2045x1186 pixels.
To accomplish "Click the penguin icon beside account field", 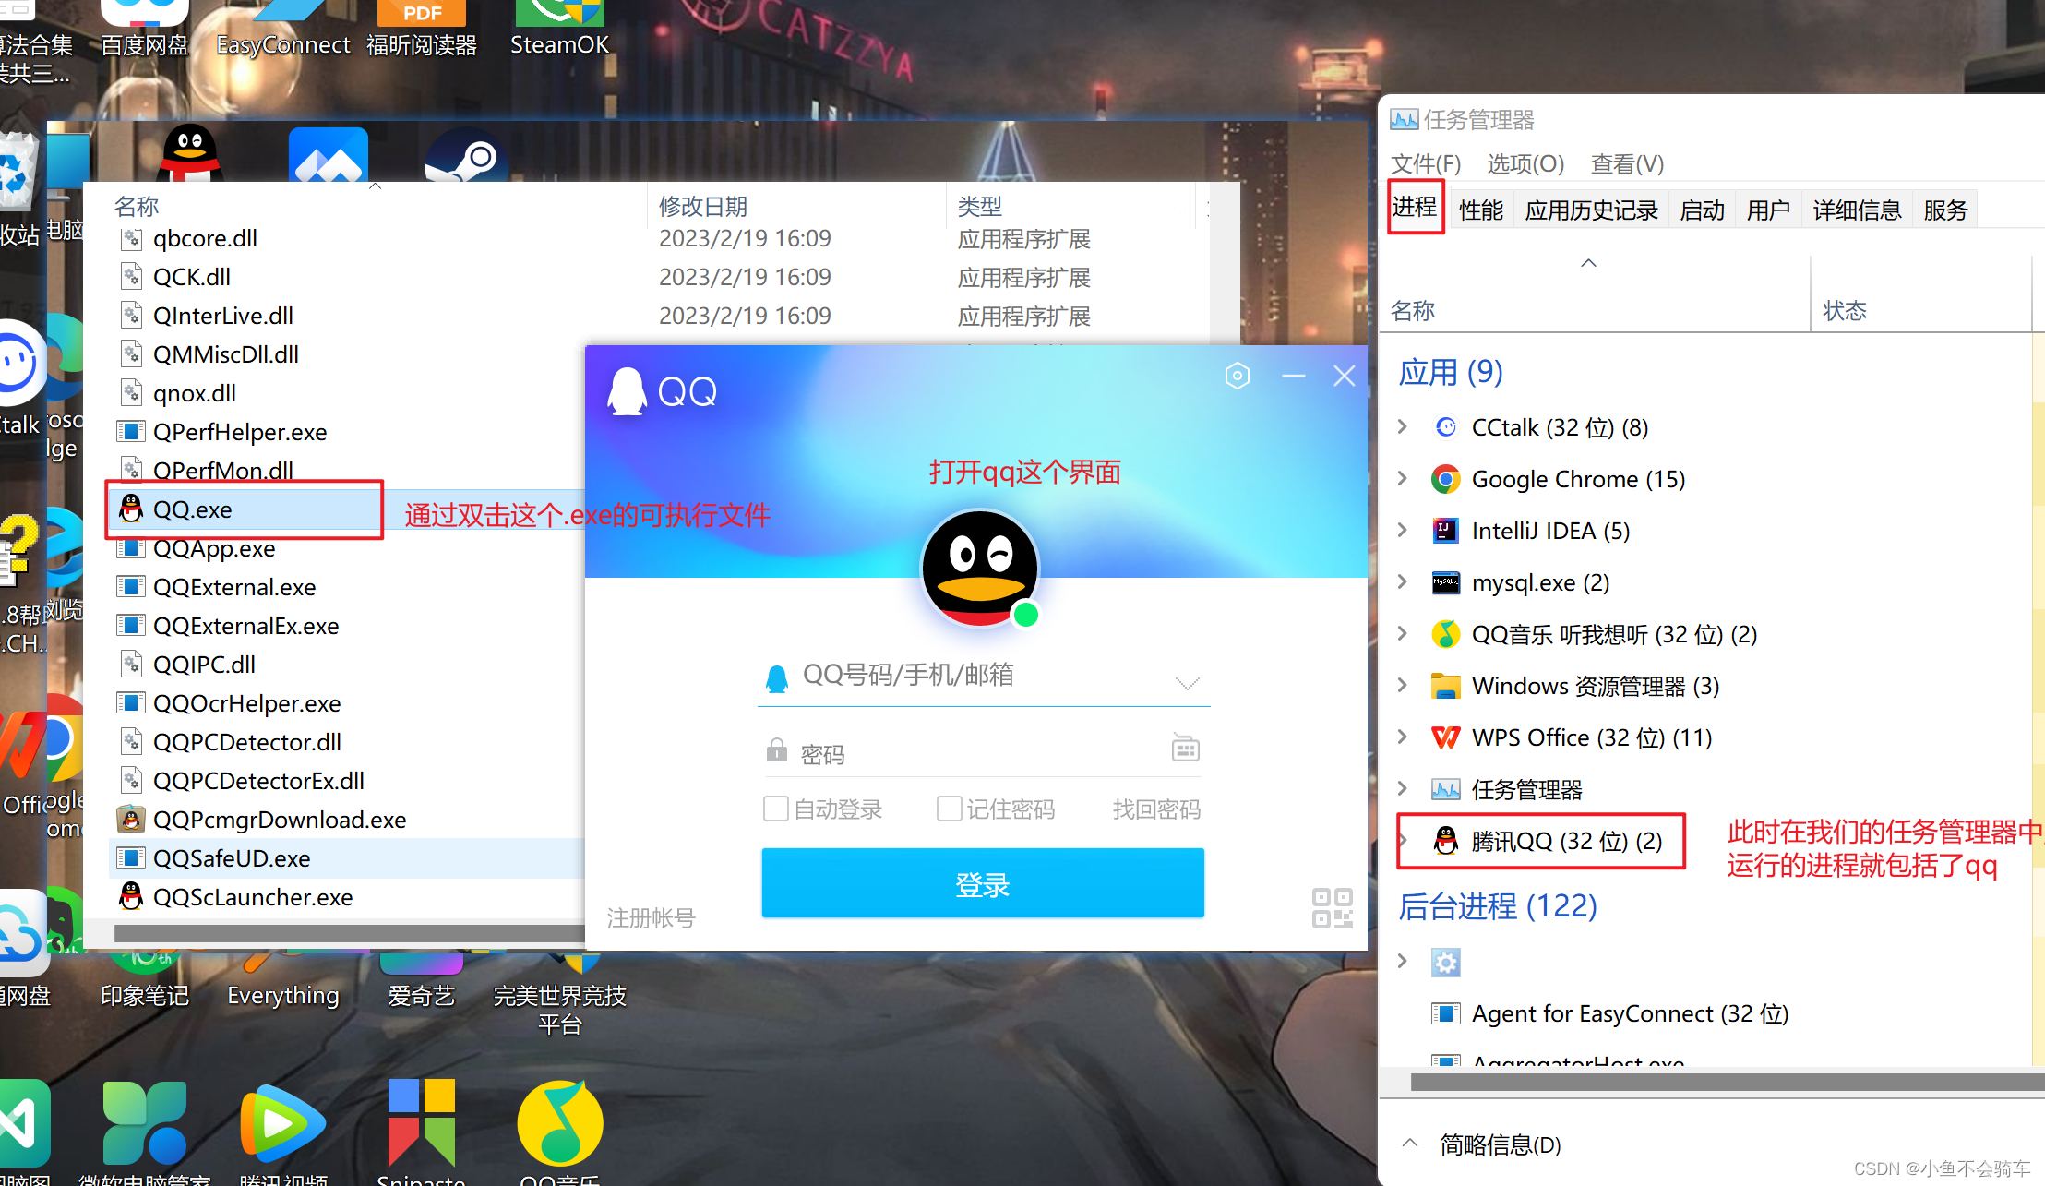I will (777, 678).
